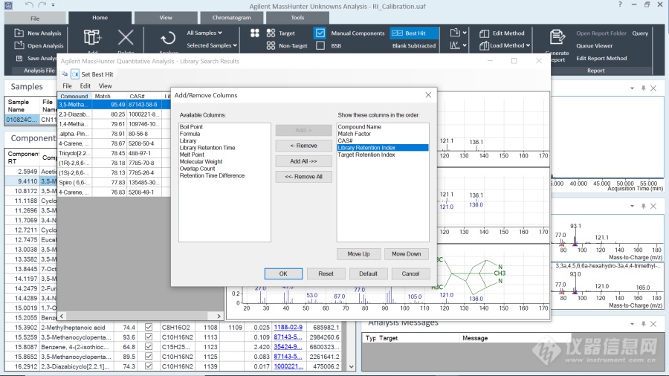Close the Add/Remove Columns dialog
The height and width of the screenshot is (376, 669).
coord(428,95)
